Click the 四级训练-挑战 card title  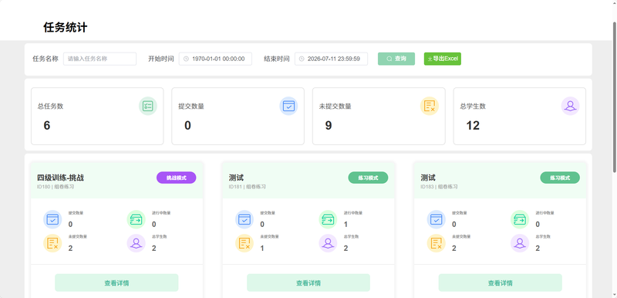tap(60, 178)
